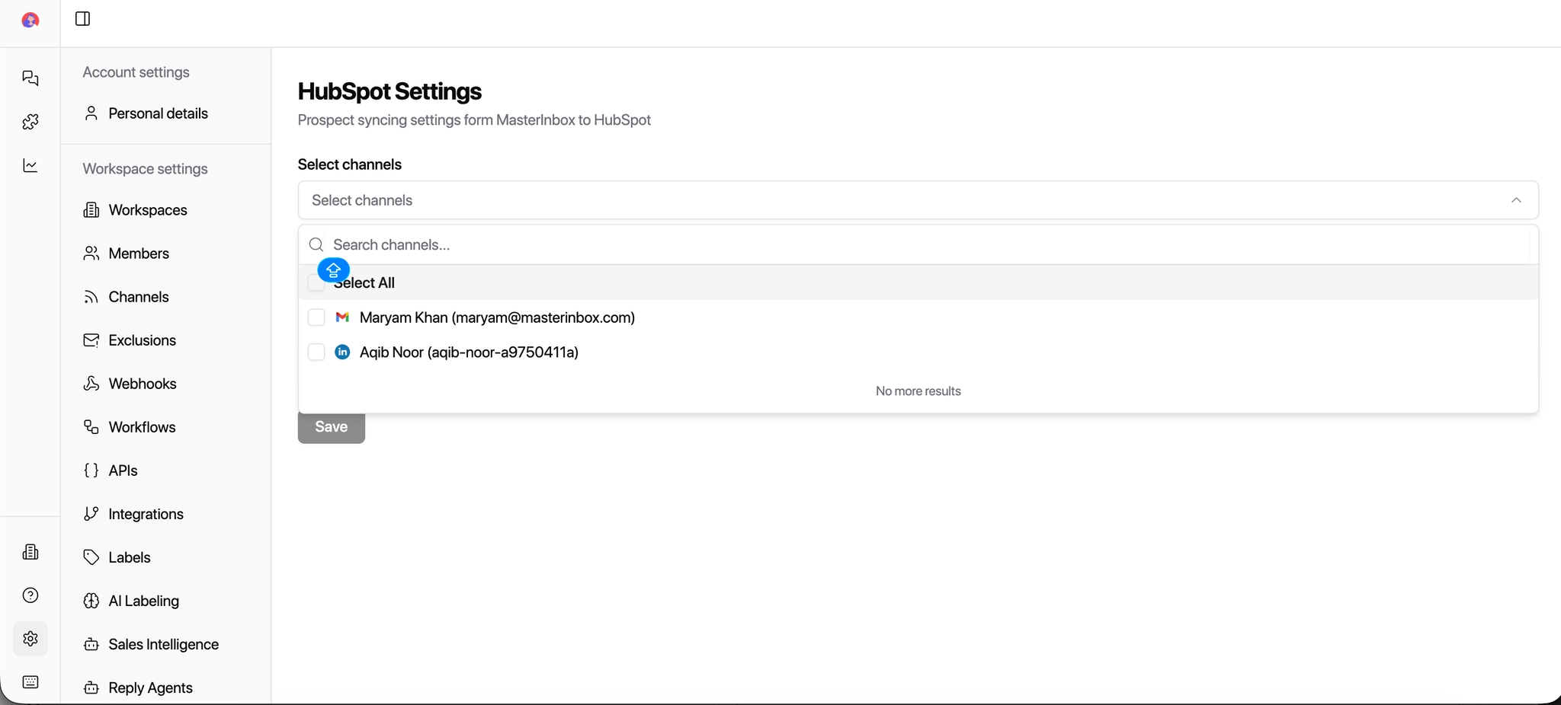1561x705 pixels.
Task: Open the analytics chart icon
Action: pos(30,166)
